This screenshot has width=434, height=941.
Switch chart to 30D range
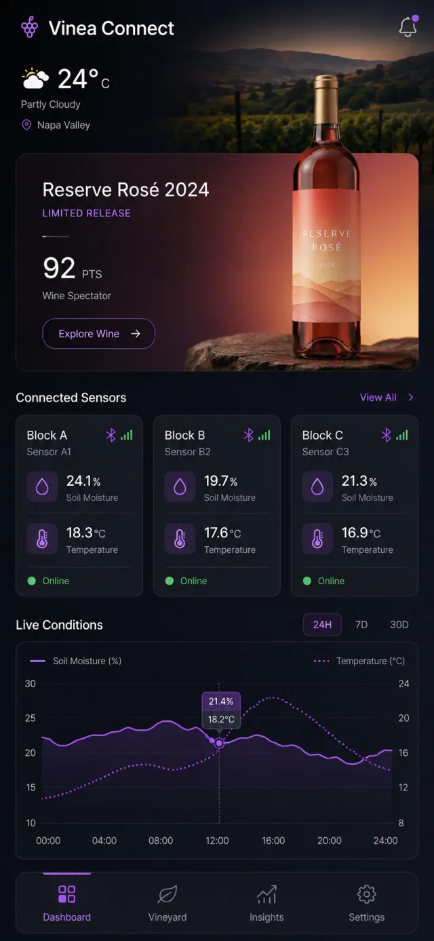coord(399,624)
